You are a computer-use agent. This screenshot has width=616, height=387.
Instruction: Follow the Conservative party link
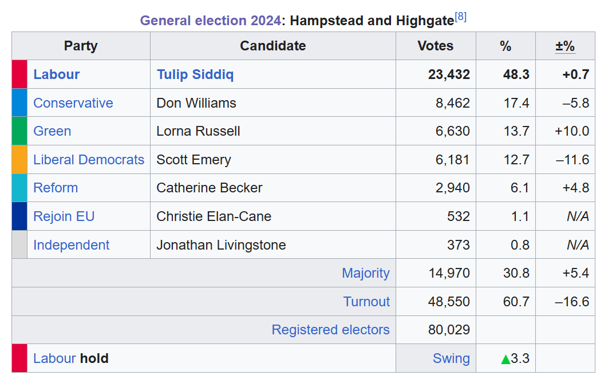coord(73,103)
